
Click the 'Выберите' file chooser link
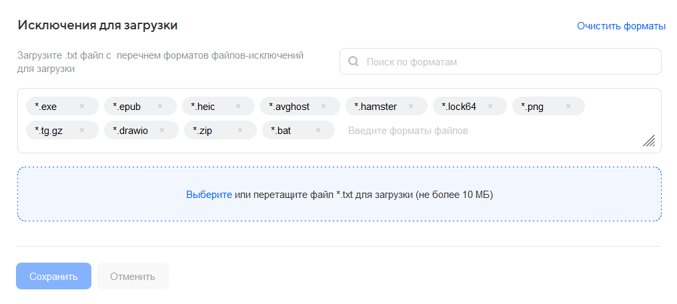(209, 195)
